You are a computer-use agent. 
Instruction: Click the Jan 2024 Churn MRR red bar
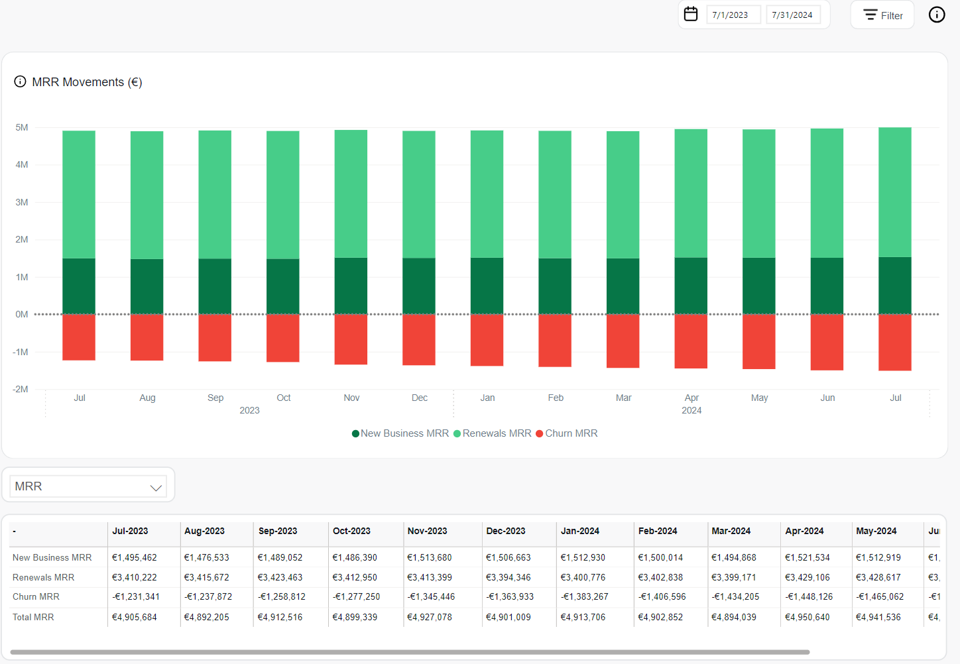tap(487, 340)
